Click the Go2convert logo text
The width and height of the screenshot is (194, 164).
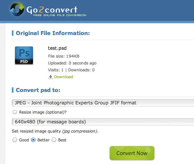pos(52,10)
